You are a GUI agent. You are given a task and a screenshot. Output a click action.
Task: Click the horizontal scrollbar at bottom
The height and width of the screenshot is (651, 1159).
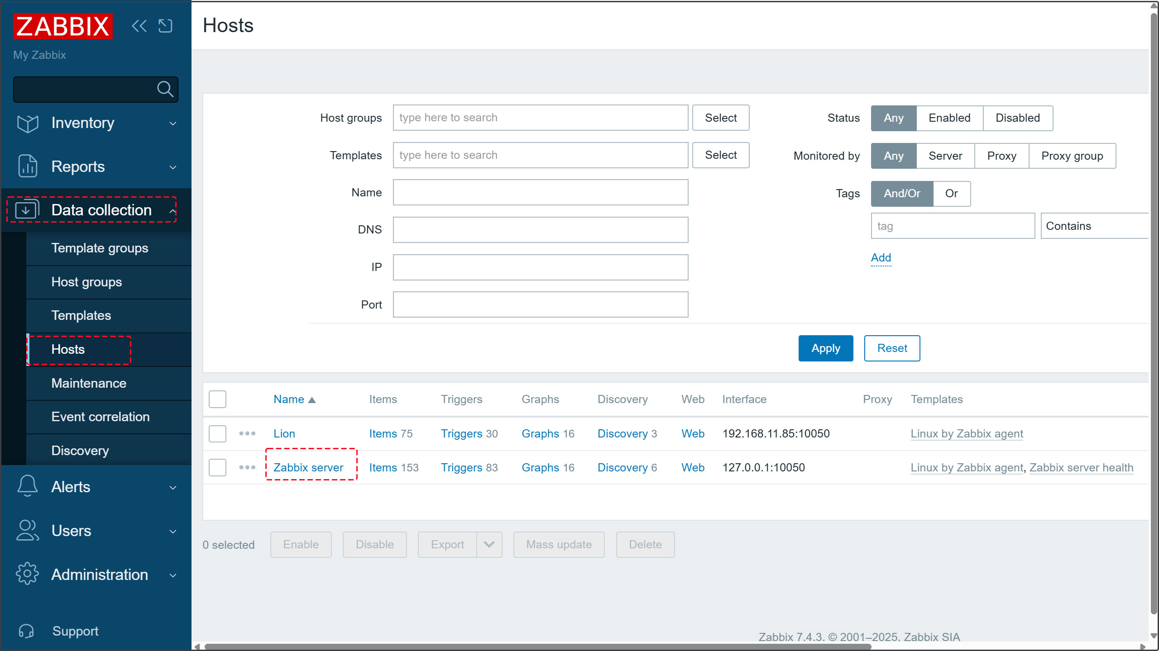(x=537, y=646)
